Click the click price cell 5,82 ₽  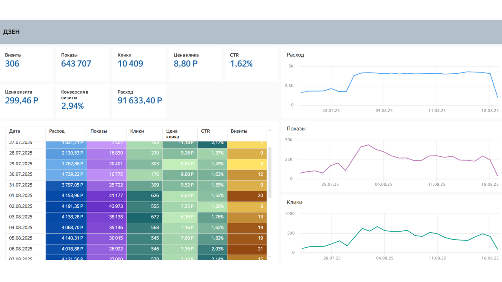click(x=180, y=164)
